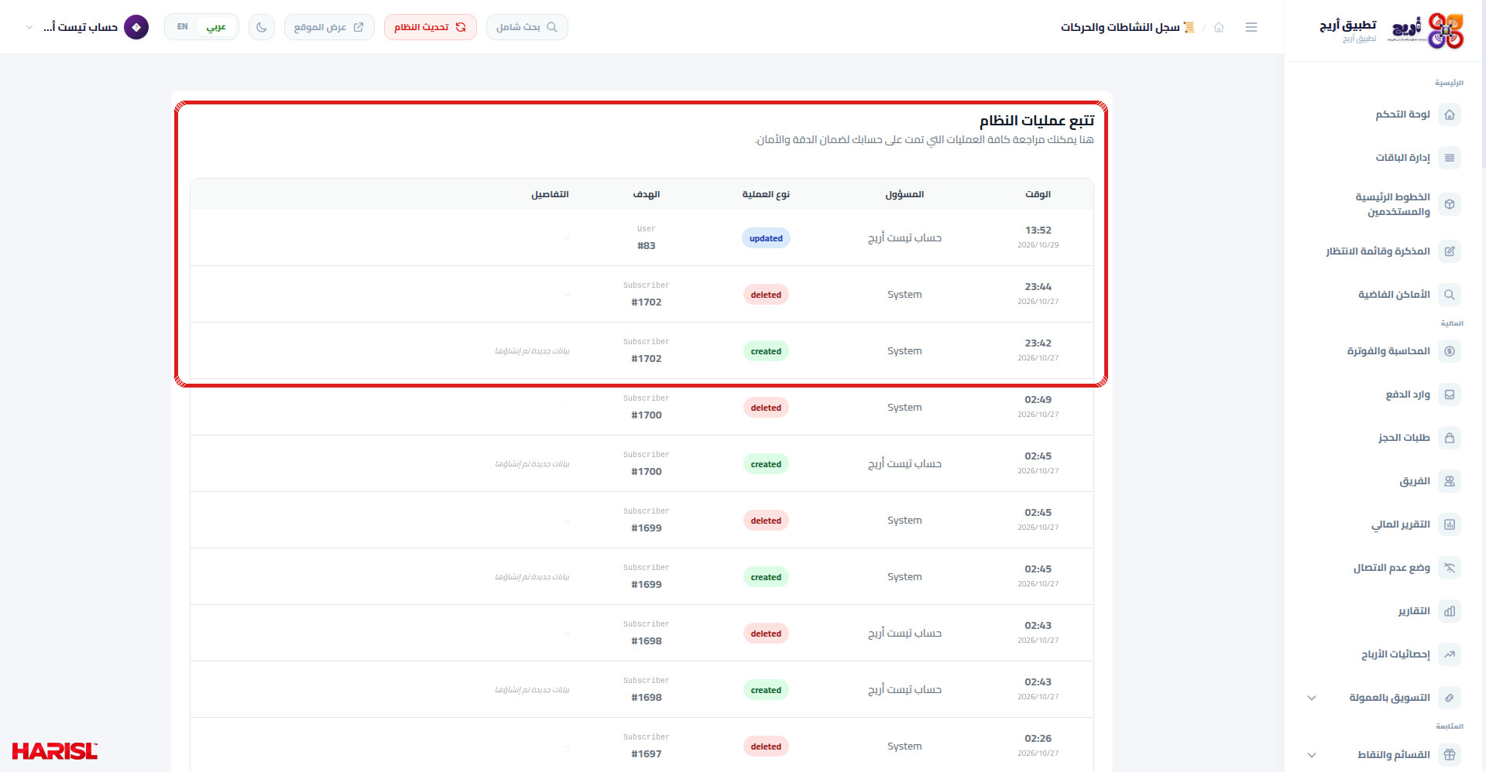
Task: Click the #1702 target in 23:44 row
Action: [x=647, y=302]
